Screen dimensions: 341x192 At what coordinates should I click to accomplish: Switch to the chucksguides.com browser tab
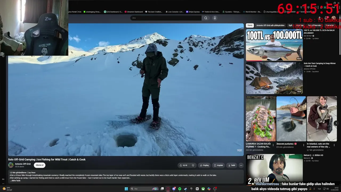click(x=272, y=12)
